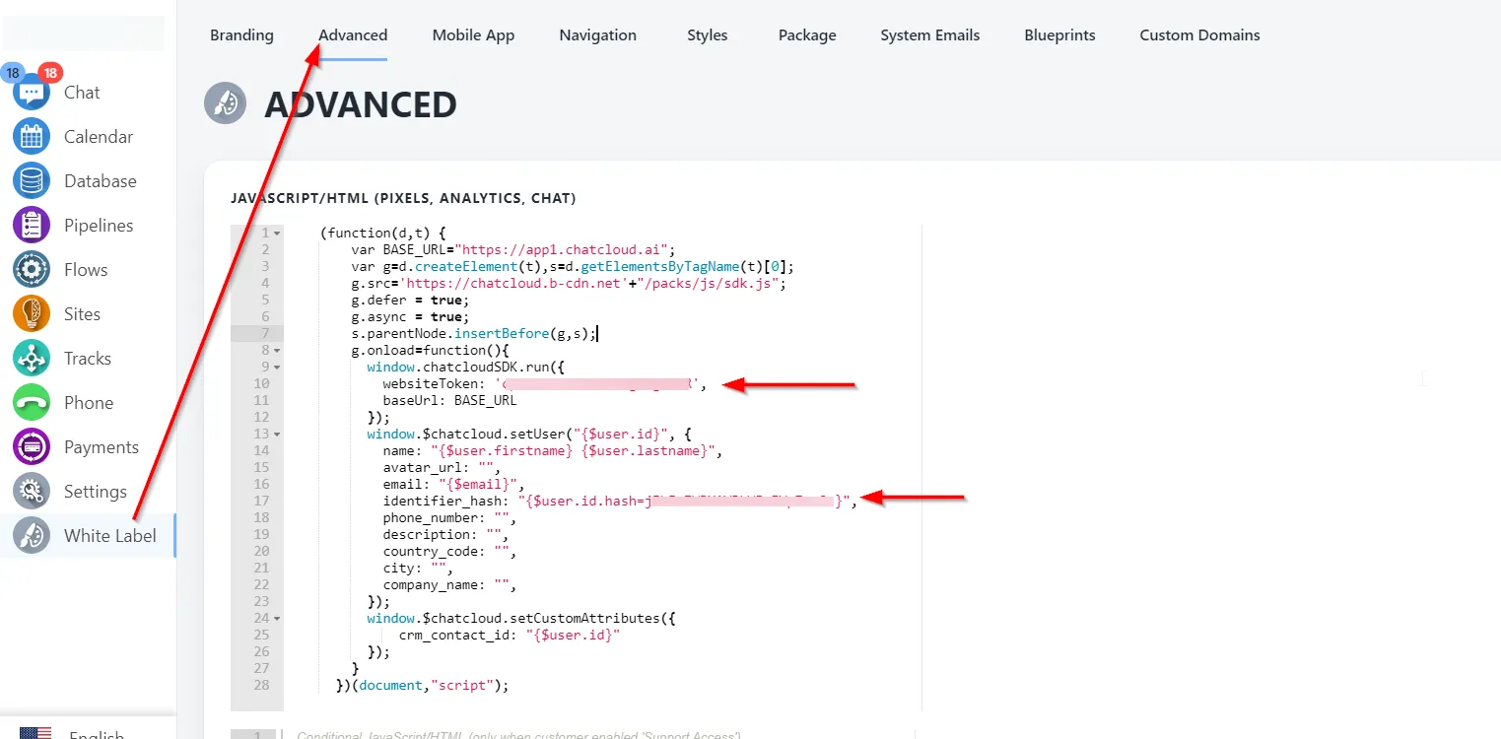
Task: Go to the Package tab
Action: 807,34
